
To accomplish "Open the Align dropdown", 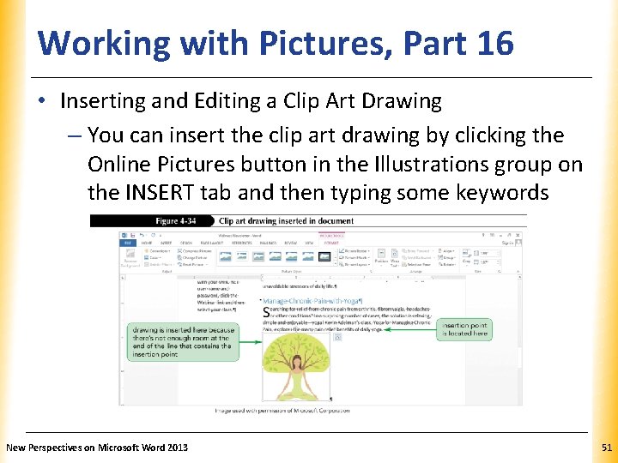I will [x=445, y=250].
